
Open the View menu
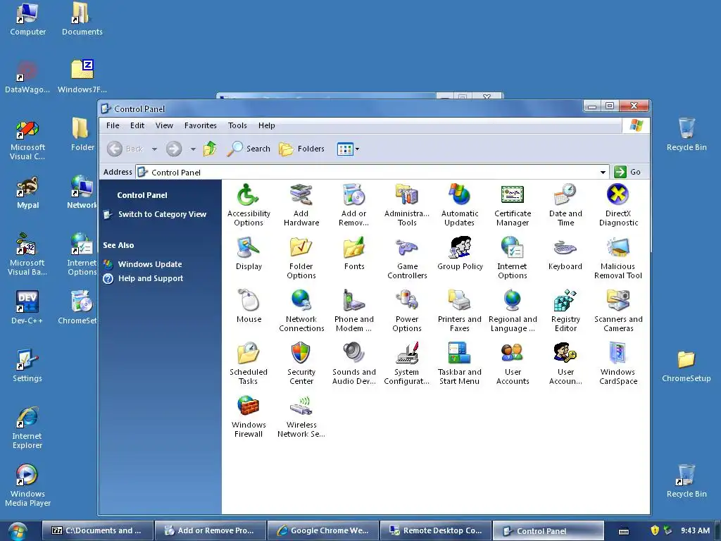point(164,125)
